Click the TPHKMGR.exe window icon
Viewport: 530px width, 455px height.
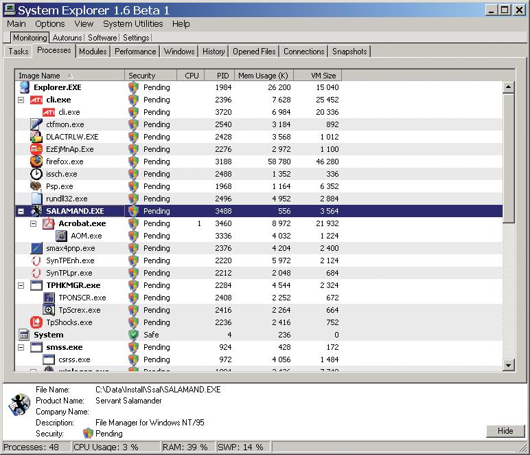[x=36, y=285]
